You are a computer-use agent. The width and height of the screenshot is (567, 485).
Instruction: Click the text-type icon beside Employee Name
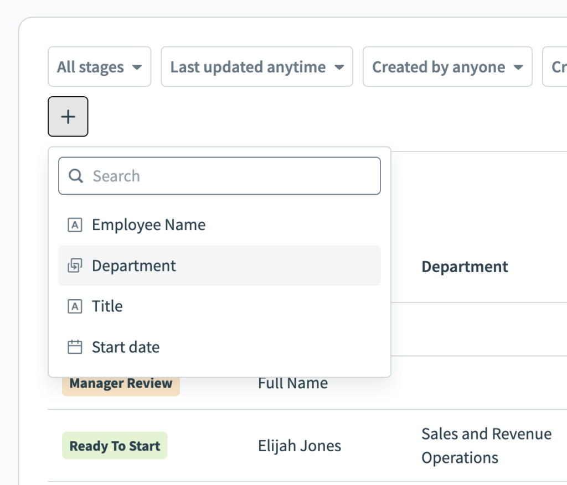click(x=75, y=225)
